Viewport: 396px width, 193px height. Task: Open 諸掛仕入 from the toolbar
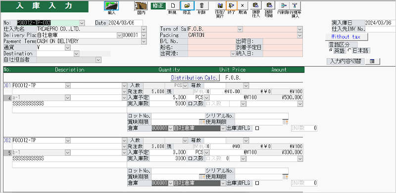[255, 5]
